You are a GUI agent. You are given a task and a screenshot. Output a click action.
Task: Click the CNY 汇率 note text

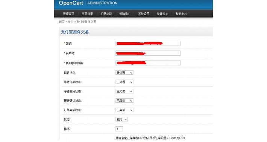click(150, 138)
